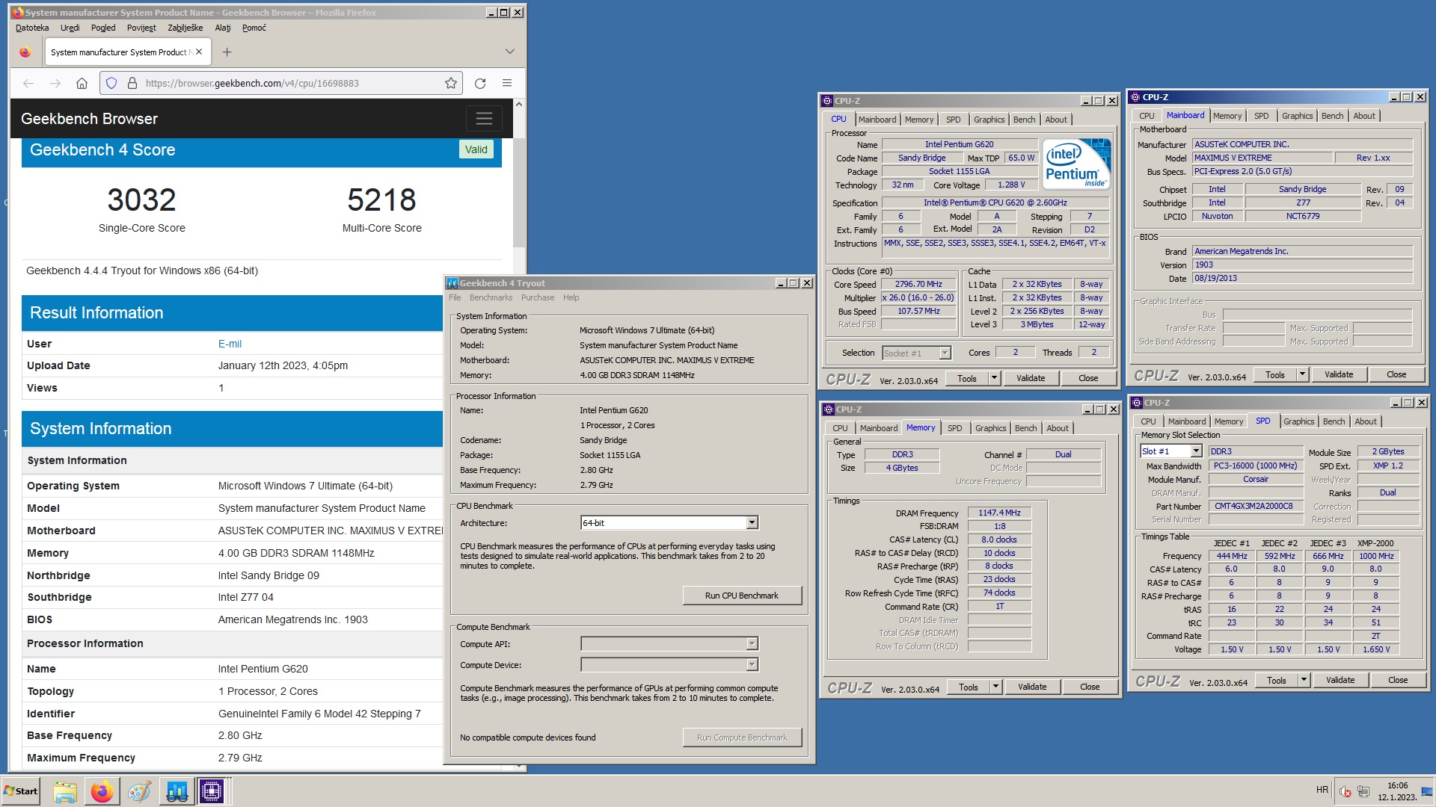1436x807 pixels.
Task: Open the Datoteka menu in Firefox
Action: pyautogui.click(x=32, y=28)
